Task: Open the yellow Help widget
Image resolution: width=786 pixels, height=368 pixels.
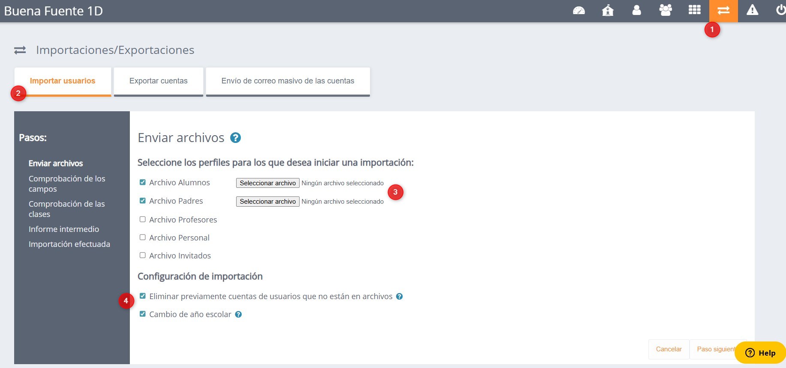Action: 760,353
